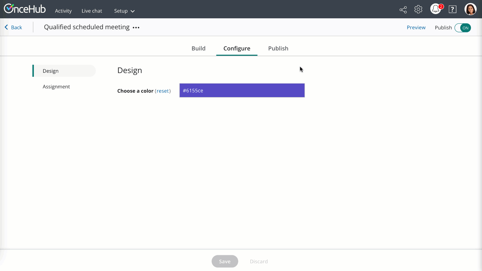Viewport: 482px width, 271px height.
Task: Click the Preview link
Action: click(x=416, y=28)
